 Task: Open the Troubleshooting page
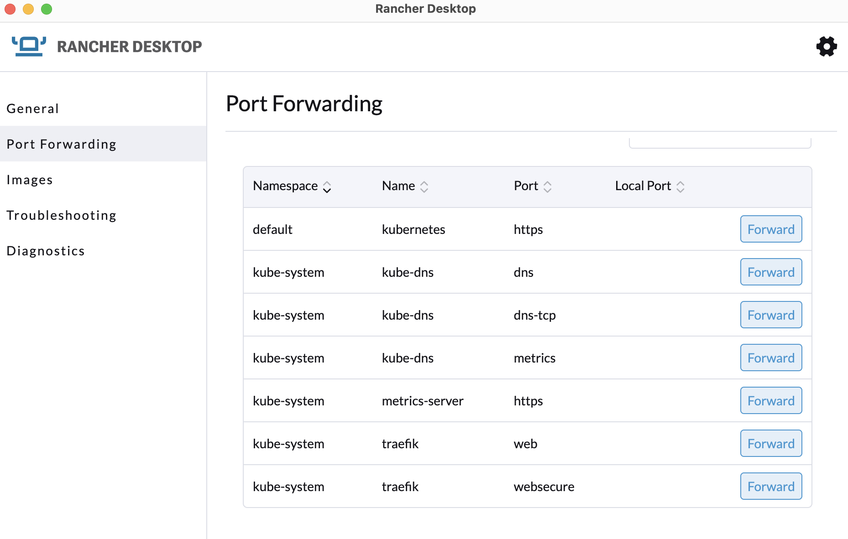pyautogui.click(x=103, y=215)
